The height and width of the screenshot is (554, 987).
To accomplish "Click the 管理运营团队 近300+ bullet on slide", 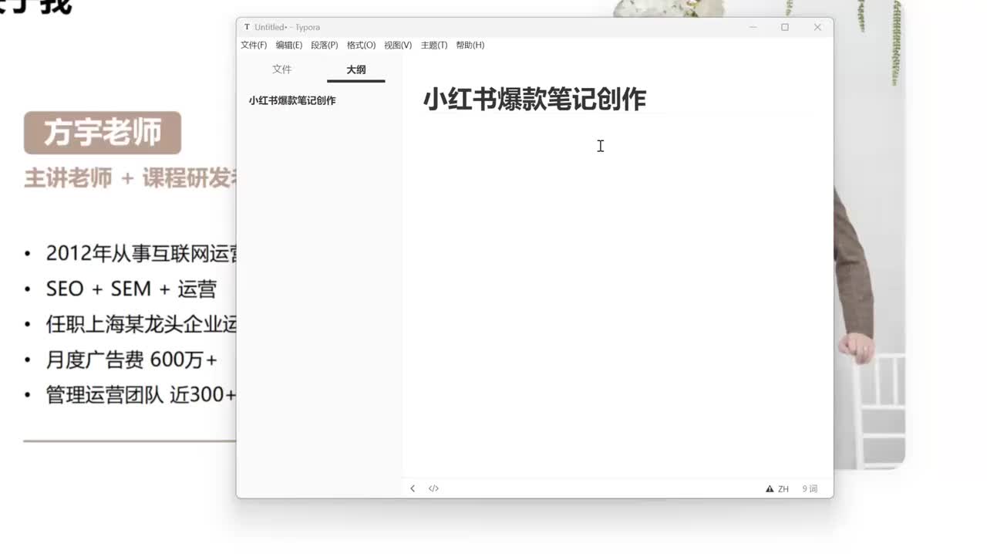I will pos(140,395).
